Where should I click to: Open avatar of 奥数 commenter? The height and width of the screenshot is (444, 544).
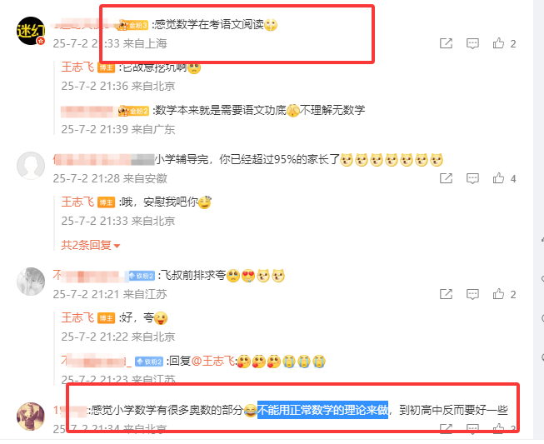pos(31,417)
